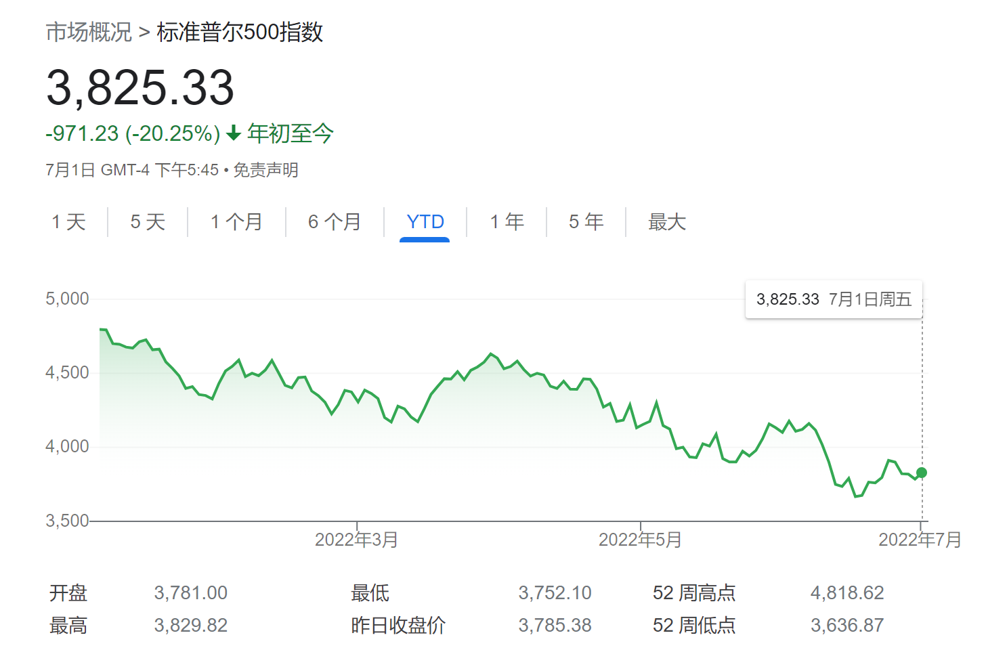Click the low value 3,752.10
986x650 pixels.
pos(555,593)
